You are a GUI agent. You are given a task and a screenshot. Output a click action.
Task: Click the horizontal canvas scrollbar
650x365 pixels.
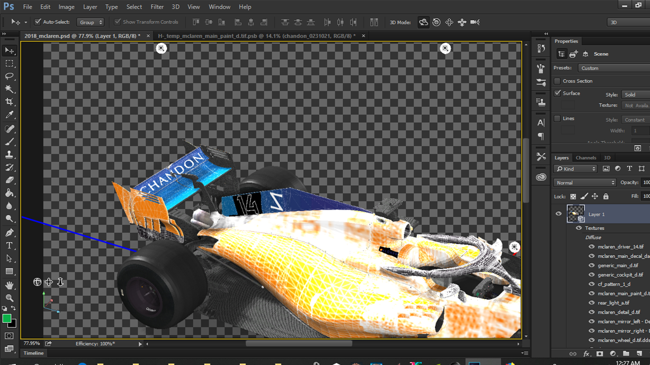(299, 344)
